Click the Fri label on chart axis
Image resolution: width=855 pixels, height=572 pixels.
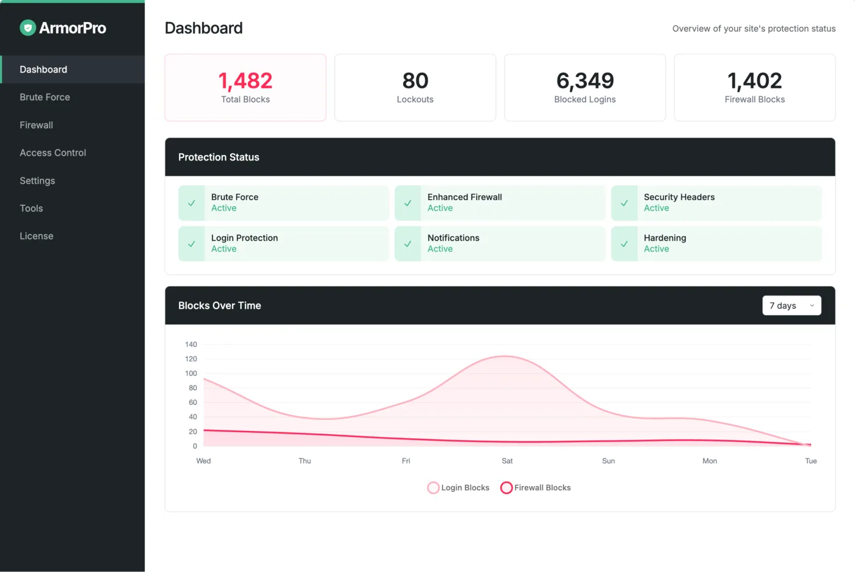coord(406,461)
